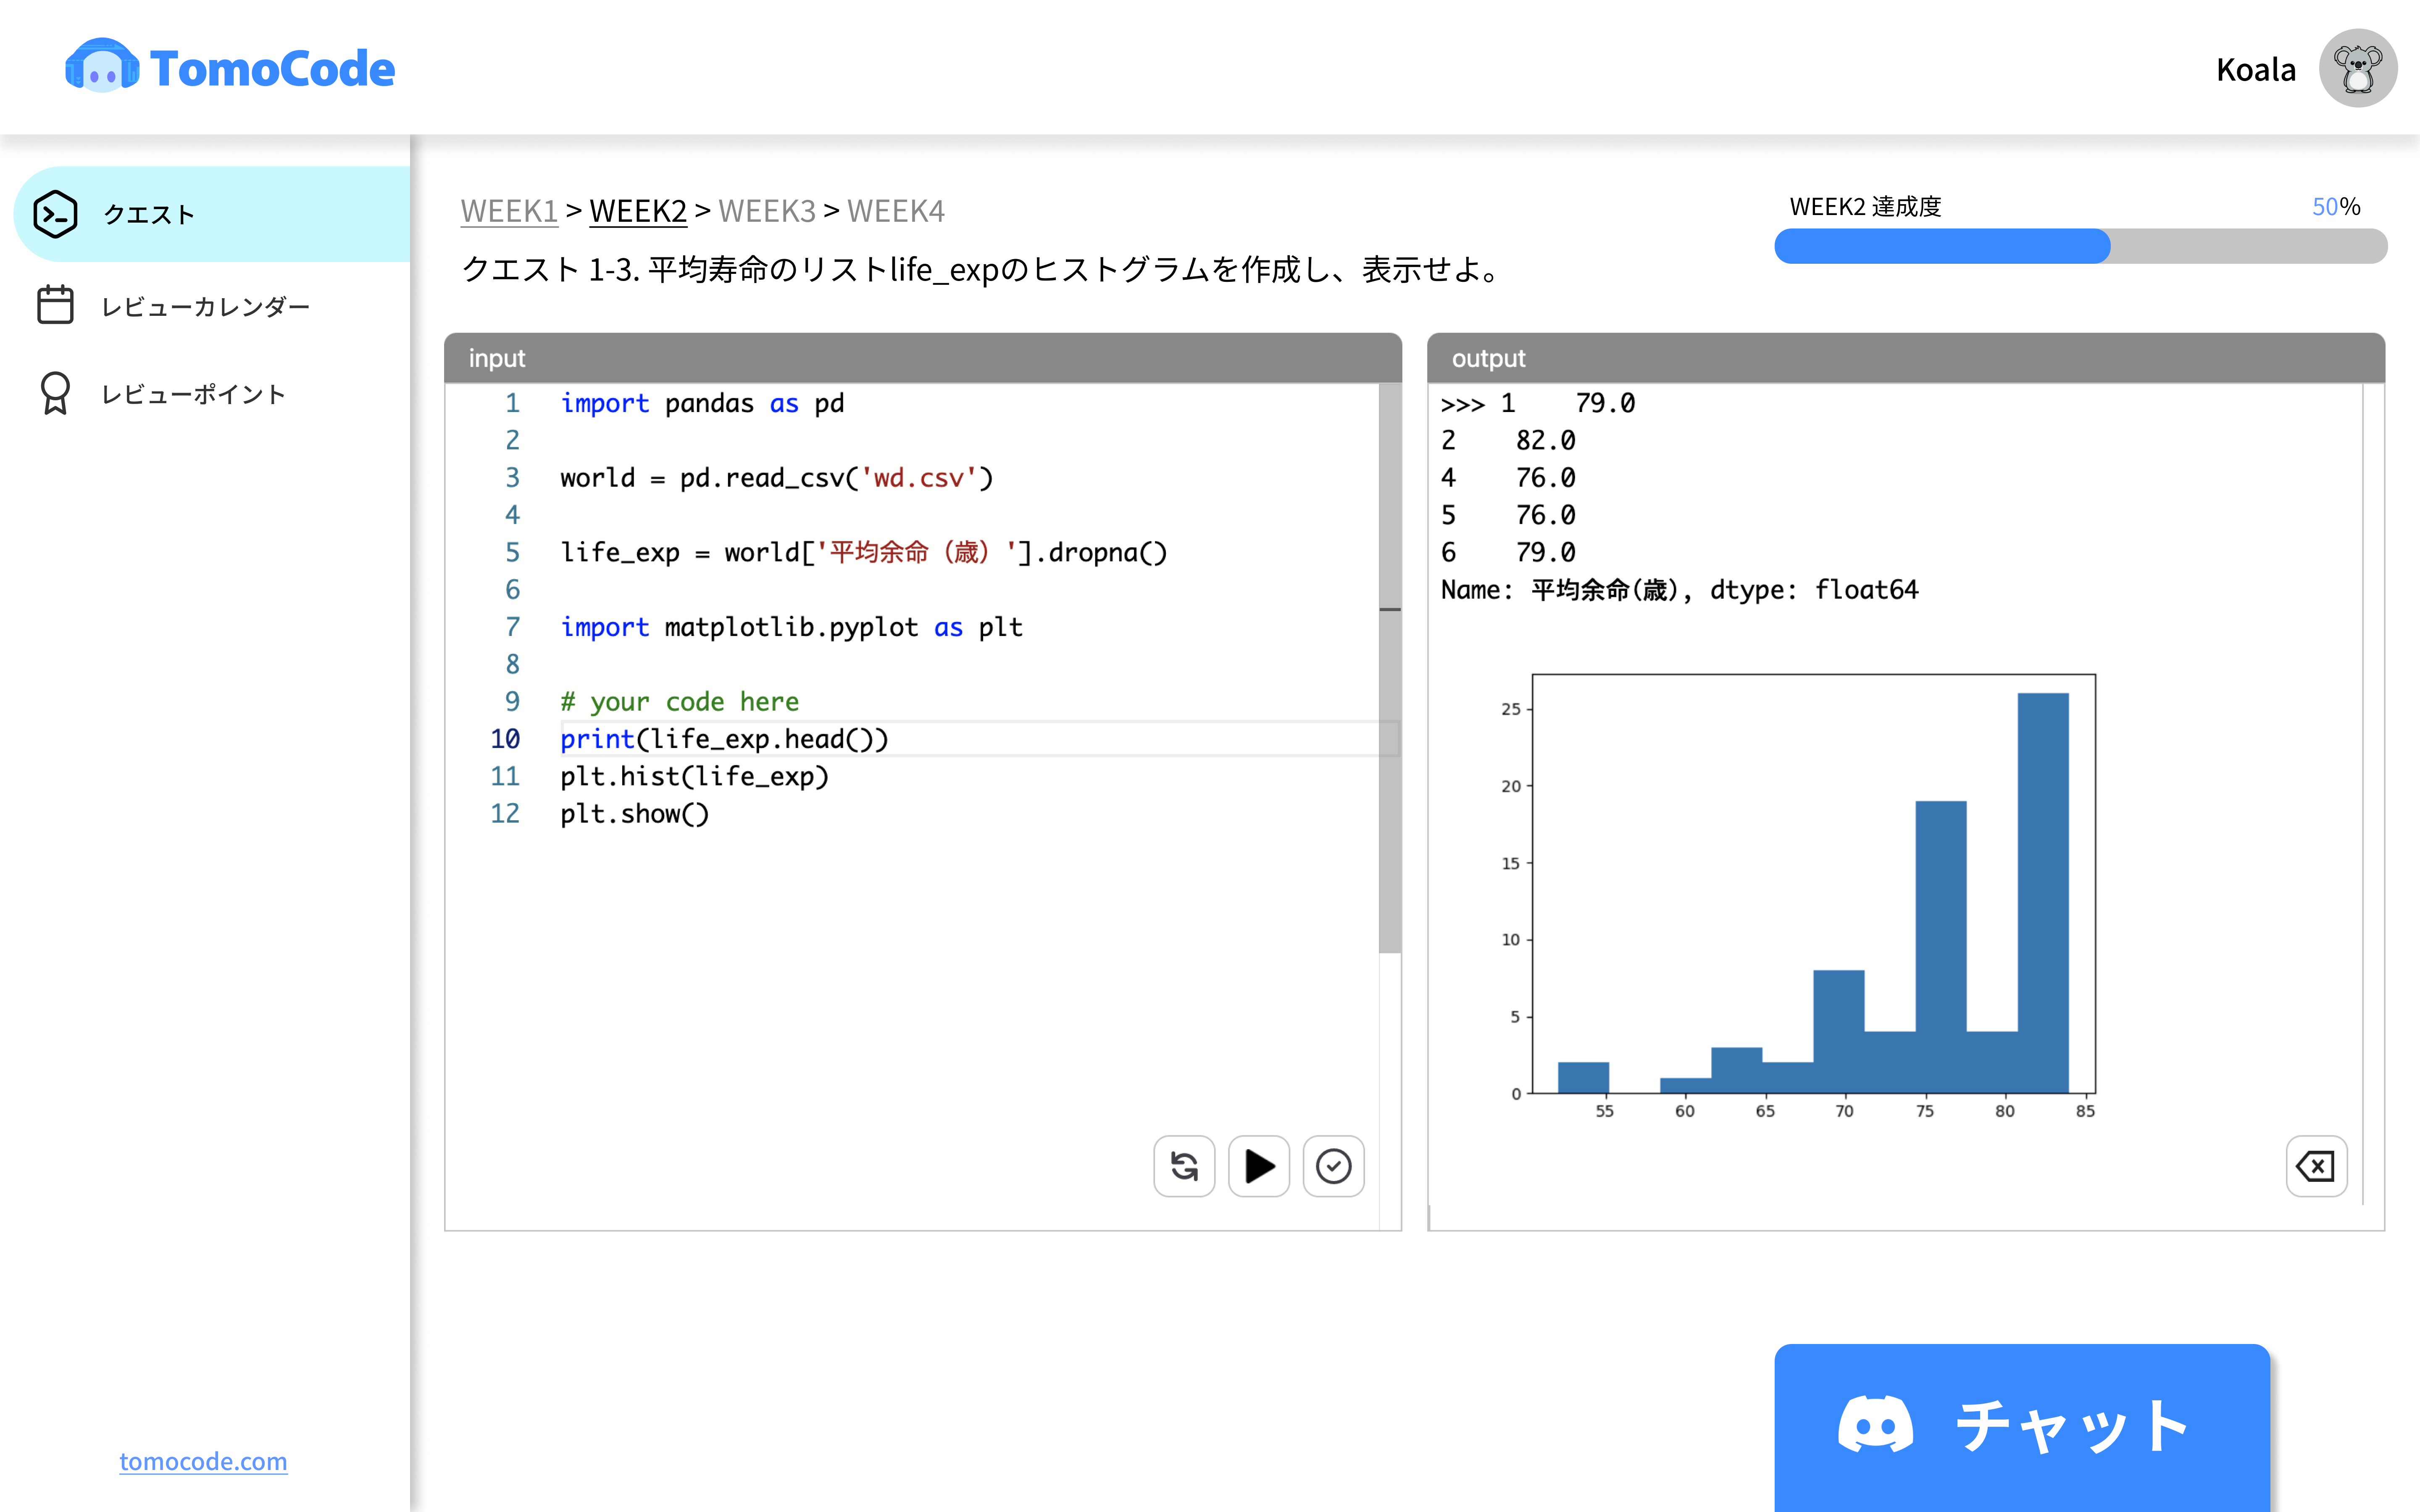Screen dimensions: 2420x1512
Task: Open the レビューポイント ribbon badge icon
Action: point(55,393)
